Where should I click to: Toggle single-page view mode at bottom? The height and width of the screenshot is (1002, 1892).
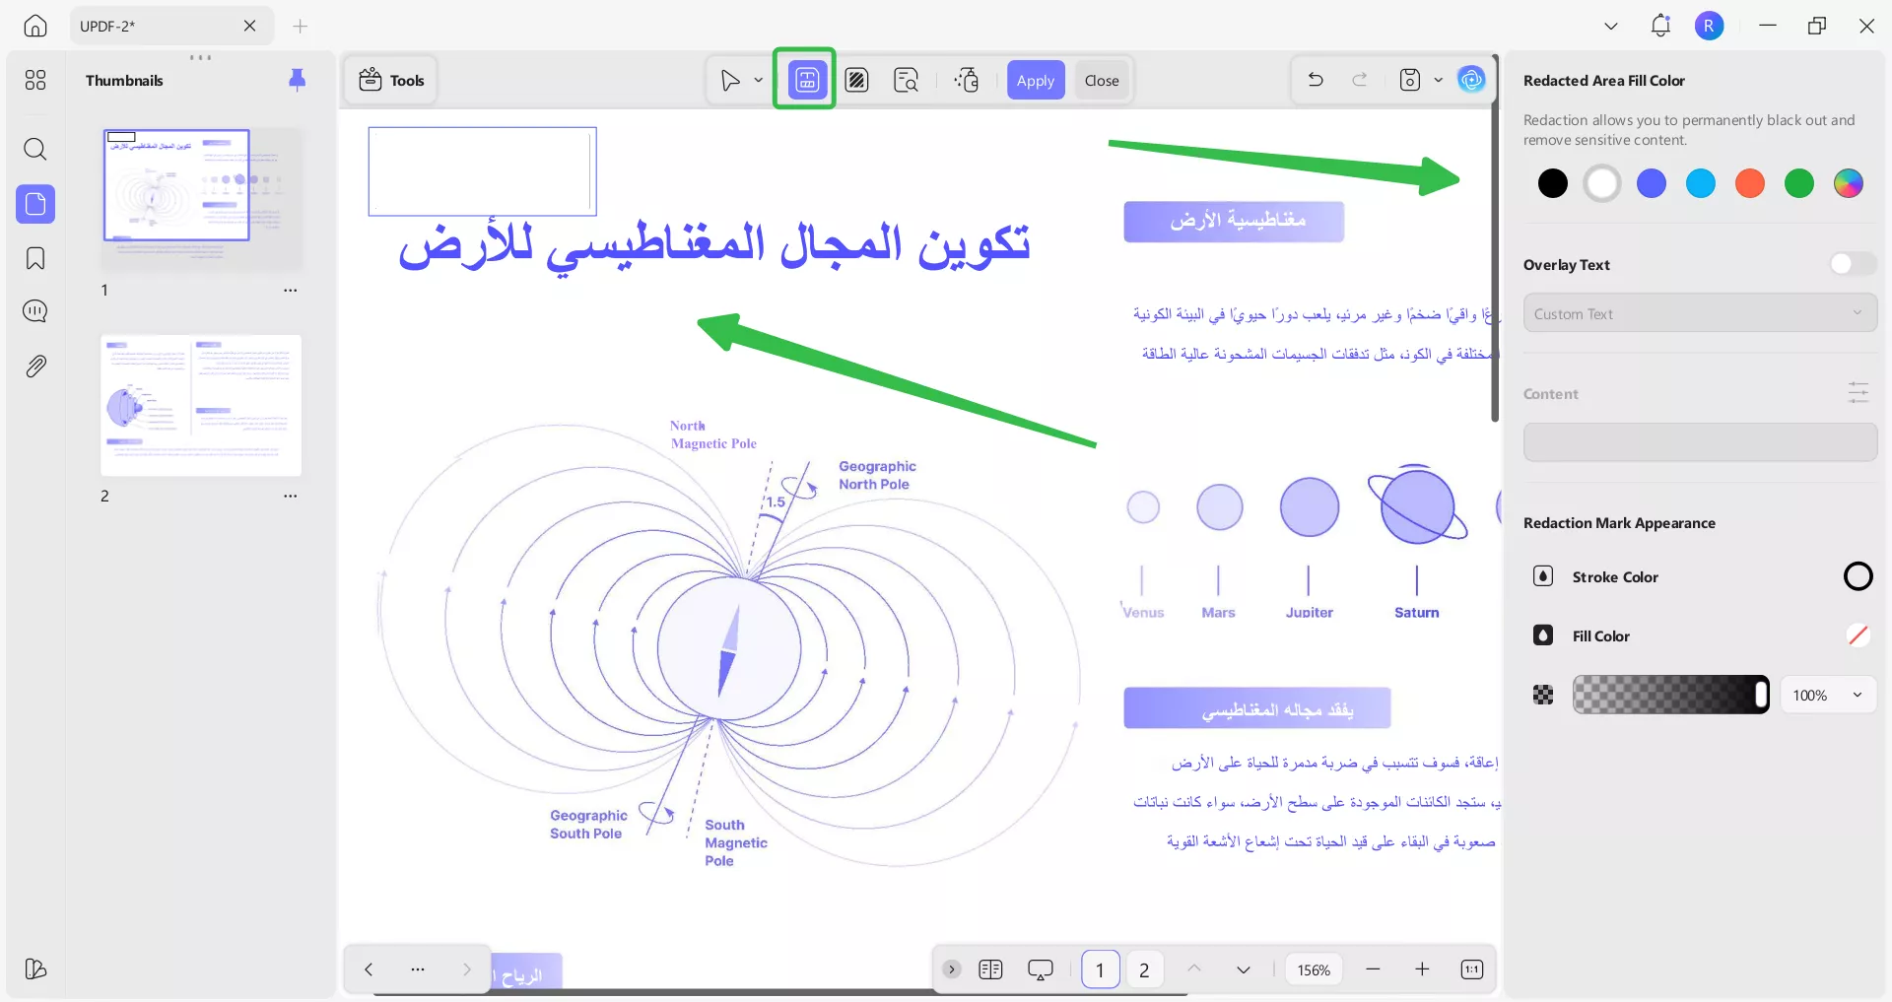(991, 969)
